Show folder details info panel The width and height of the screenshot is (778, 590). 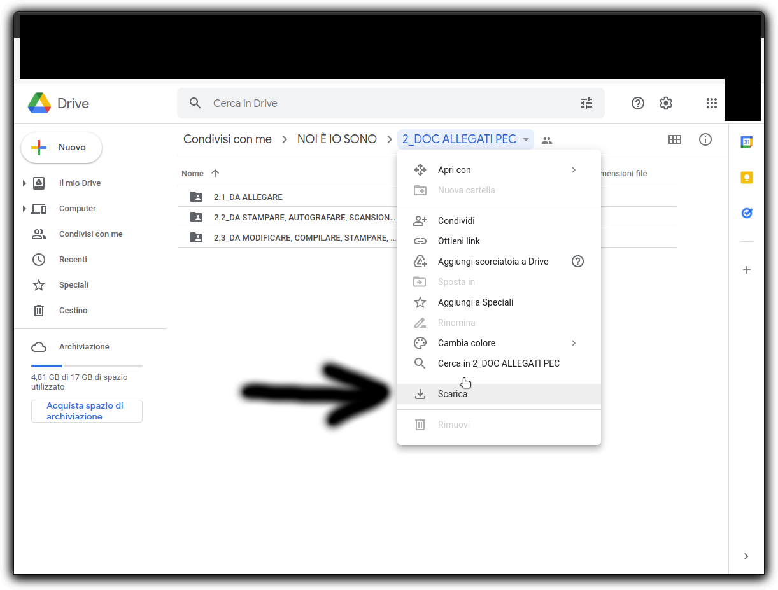pyautogui.click(x=705, y=139)
